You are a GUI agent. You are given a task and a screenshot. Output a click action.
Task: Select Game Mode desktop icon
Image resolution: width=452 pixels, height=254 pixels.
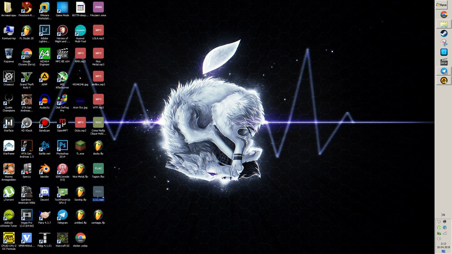63,9
